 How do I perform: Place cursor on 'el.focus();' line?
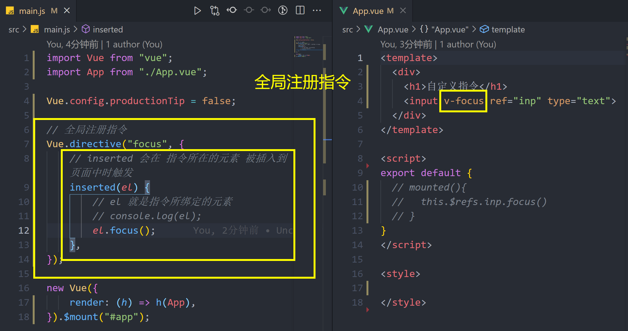click(x=124, y=231)
